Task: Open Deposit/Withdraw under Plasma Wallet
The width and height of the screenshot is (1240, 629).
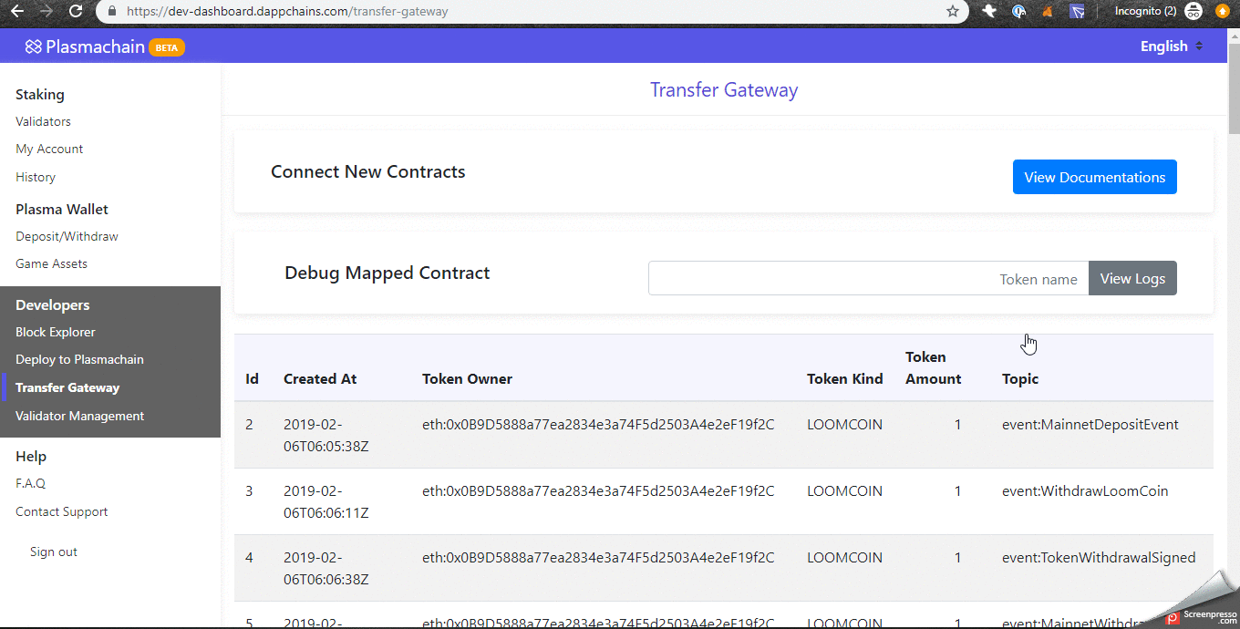Action: pos(67,236)
